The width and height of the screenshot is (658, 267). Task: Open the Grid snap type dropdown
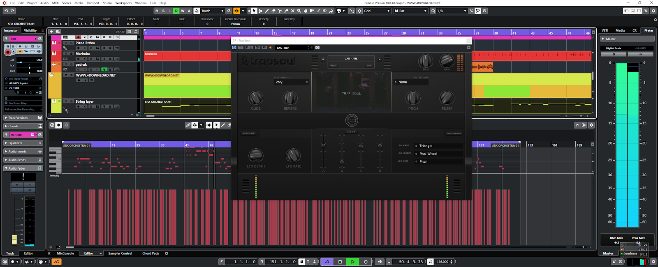tap(377, 11)
